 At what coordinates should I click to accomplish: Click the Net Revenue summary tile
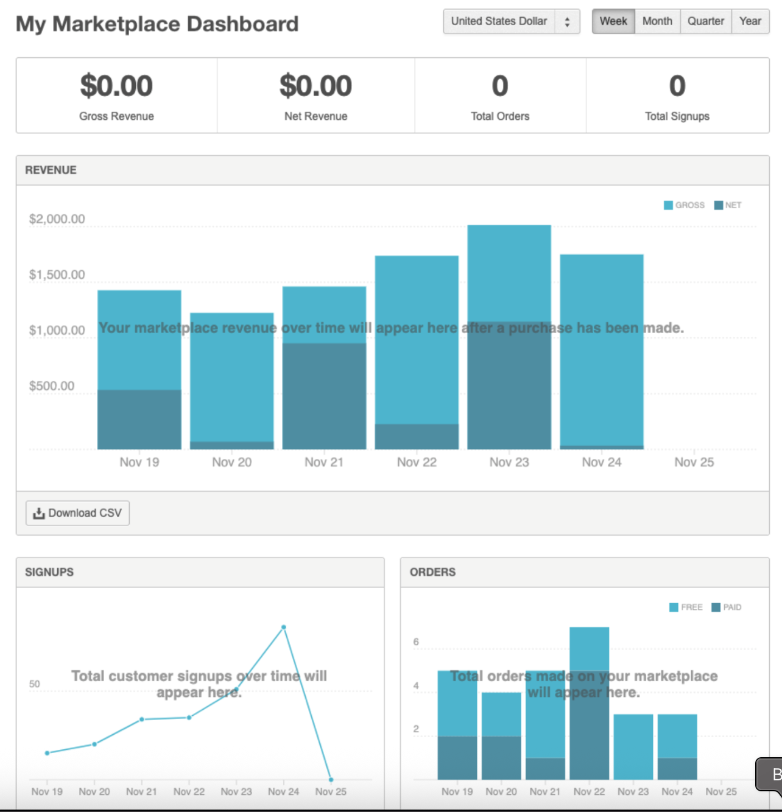(315, 96)
